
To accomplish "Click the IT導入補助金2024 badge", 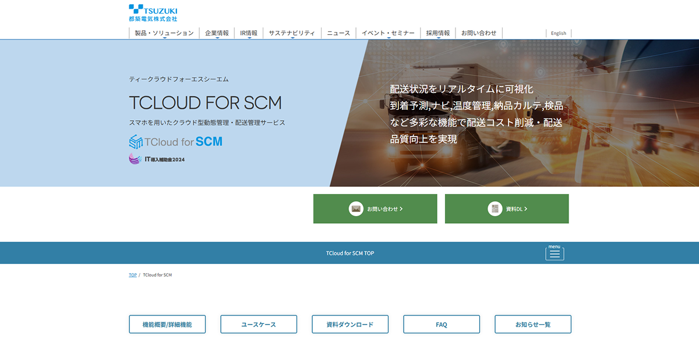I will coord(157,159).
